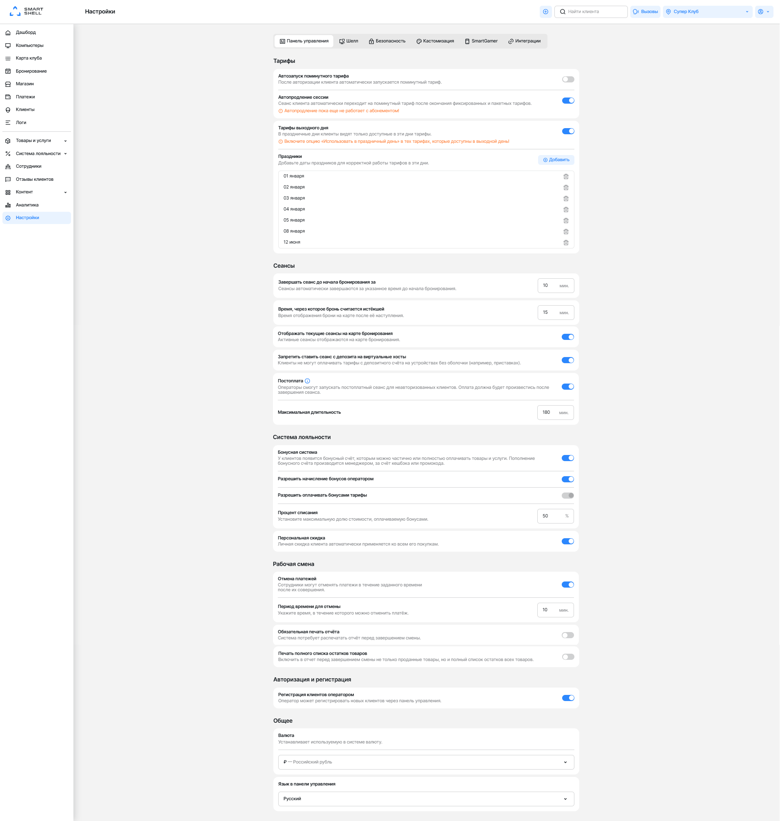
Task: Switch to the Шелл tab
Action: point(348,41)
